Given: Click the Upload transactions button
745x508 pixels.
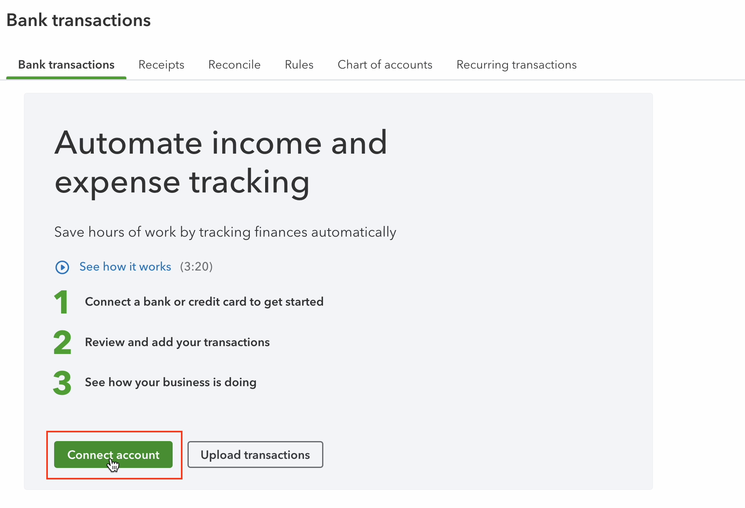Looking at the screenshot, I should coord(255,455).
